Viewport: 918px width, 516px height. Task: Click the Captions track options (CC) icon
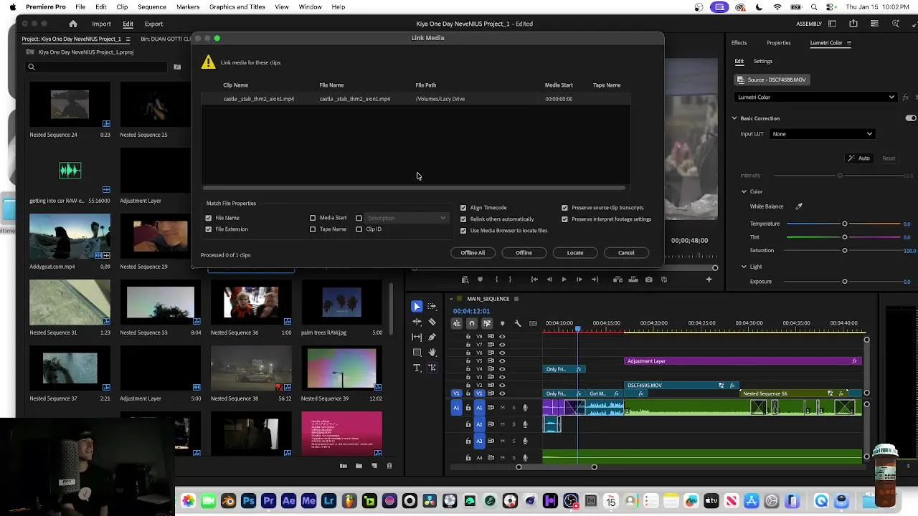pyautogui.click(x=533, y=323)
